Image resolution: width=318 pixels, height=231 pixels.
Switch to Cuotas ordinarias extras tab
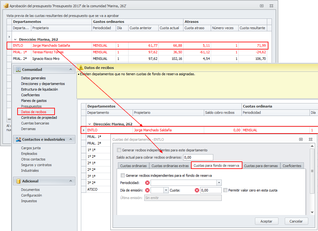(x=170, y=166)
